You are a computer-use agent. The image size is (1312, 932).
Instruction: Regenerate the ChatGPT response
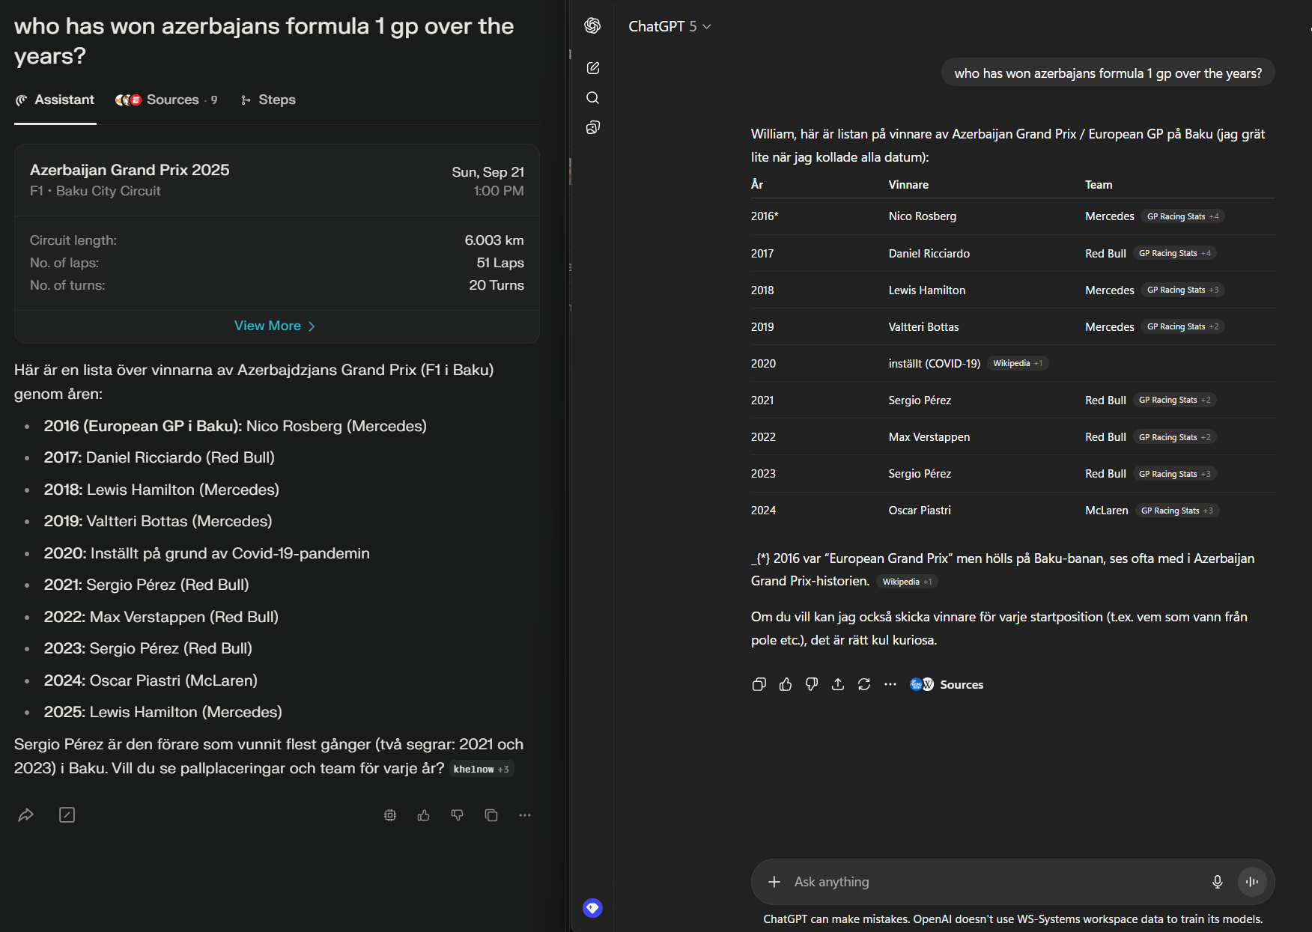[x=864, y=684]
